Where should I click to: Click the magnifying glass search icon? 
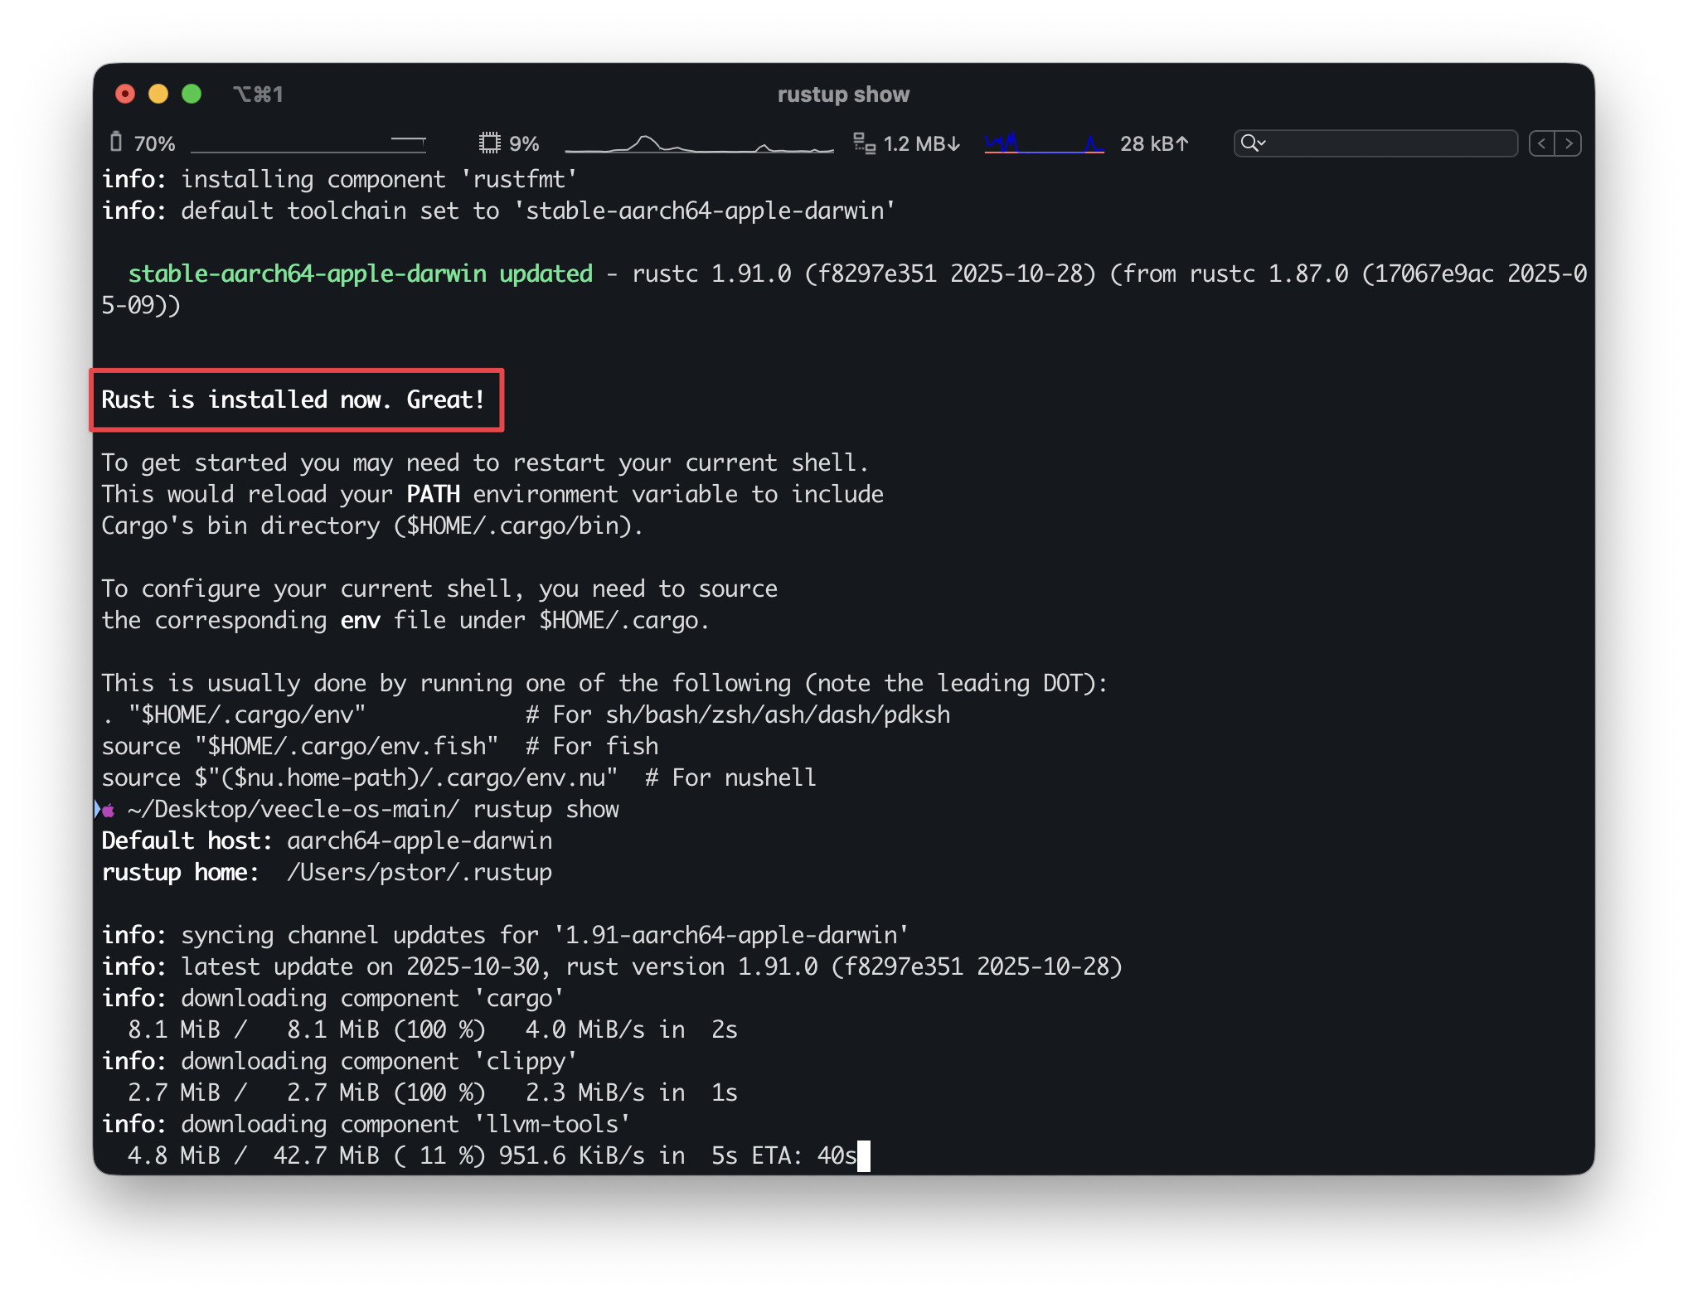[x=1248, y=143]
